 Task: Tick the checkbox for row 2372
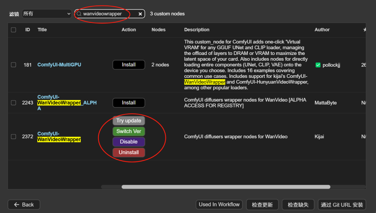click(14, 137)
